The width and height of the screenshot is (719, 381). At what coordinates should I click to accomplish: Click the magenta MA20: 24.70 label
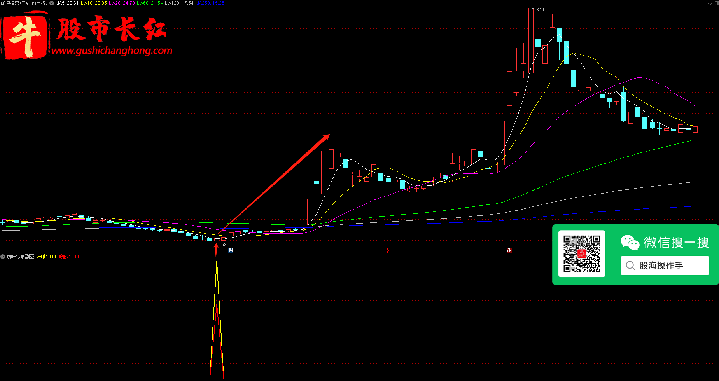tap(122, 3)
